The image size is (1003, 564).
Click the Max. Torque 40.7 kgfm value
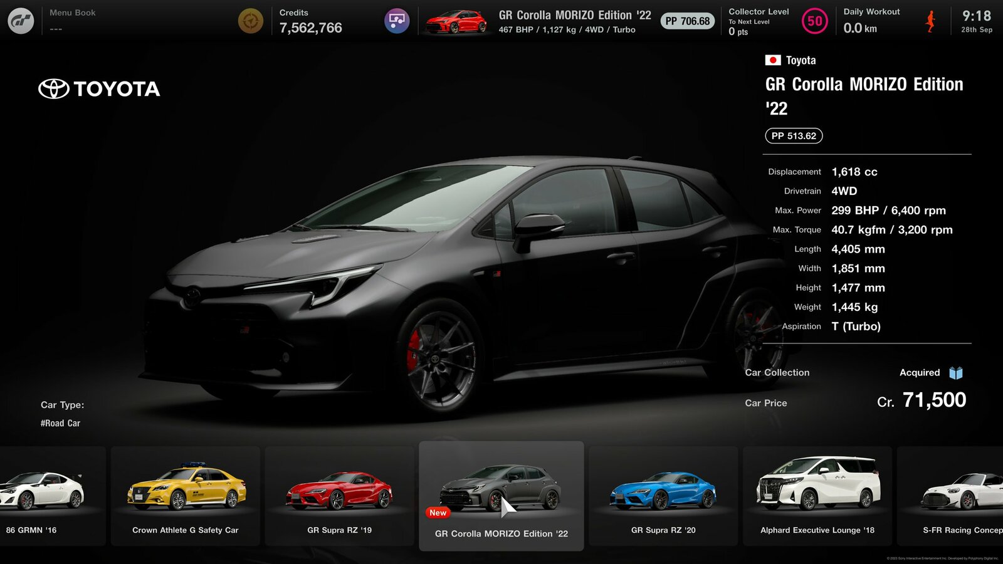point(892,230)
